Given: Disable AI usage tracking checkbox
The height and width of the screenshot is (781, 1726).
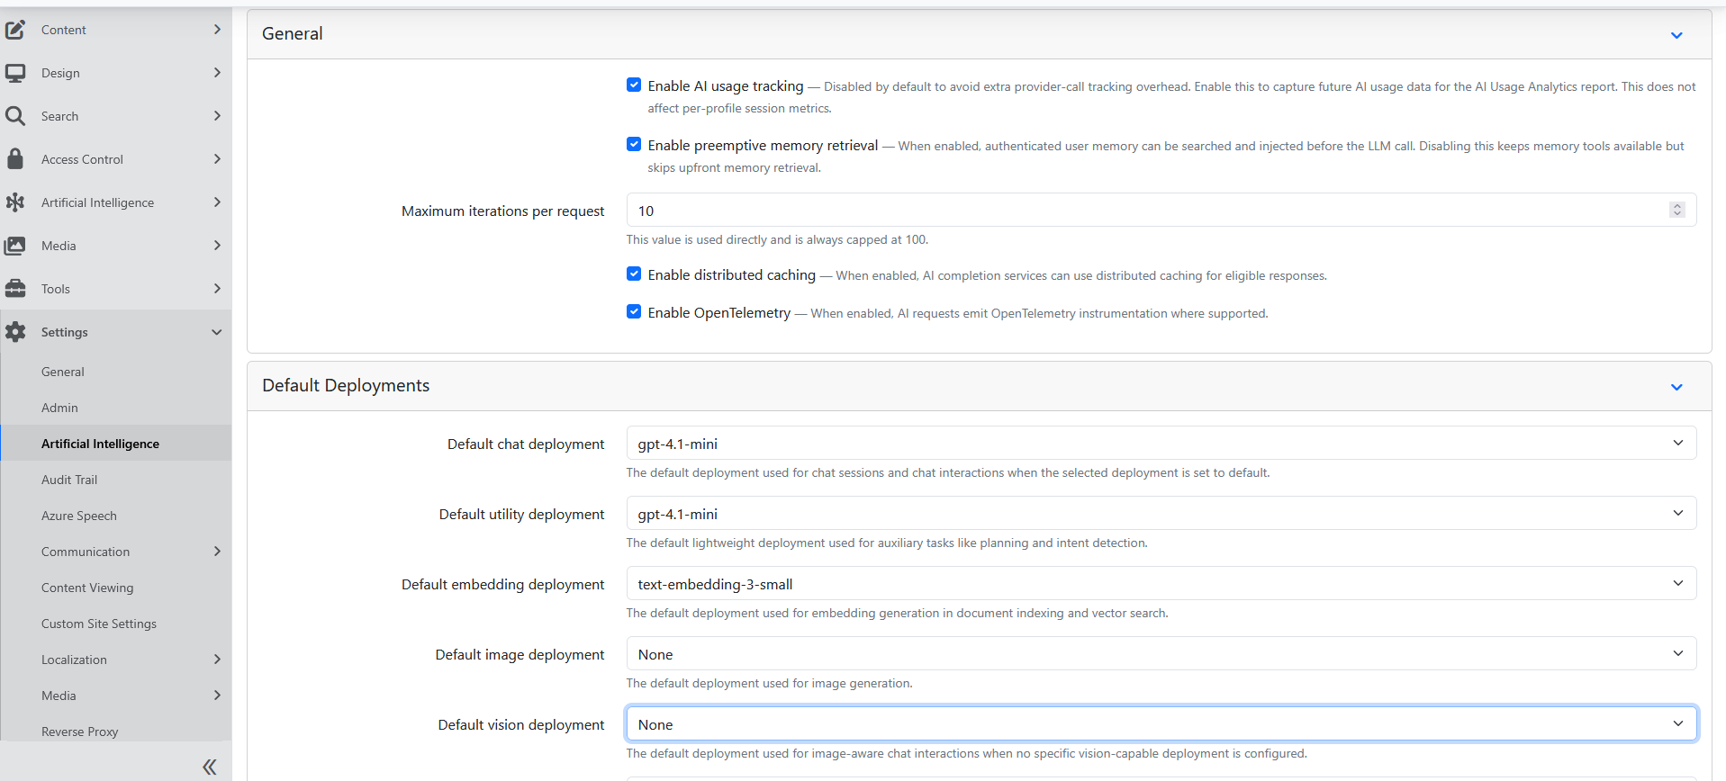Looking at the screenshot, I should pos(634,85).
